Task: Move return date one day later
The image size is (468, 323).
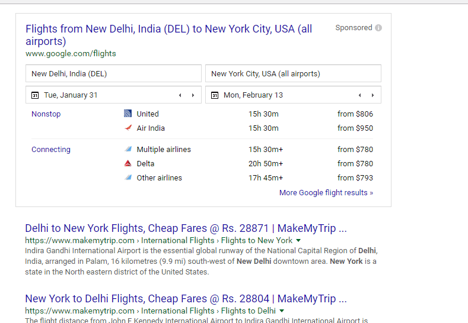Action: [373, 95]
